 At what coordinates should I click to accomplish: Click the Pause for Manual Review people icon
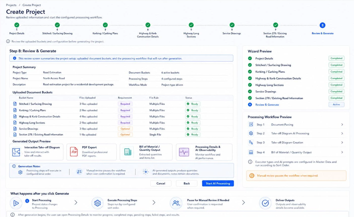[176, 203]
